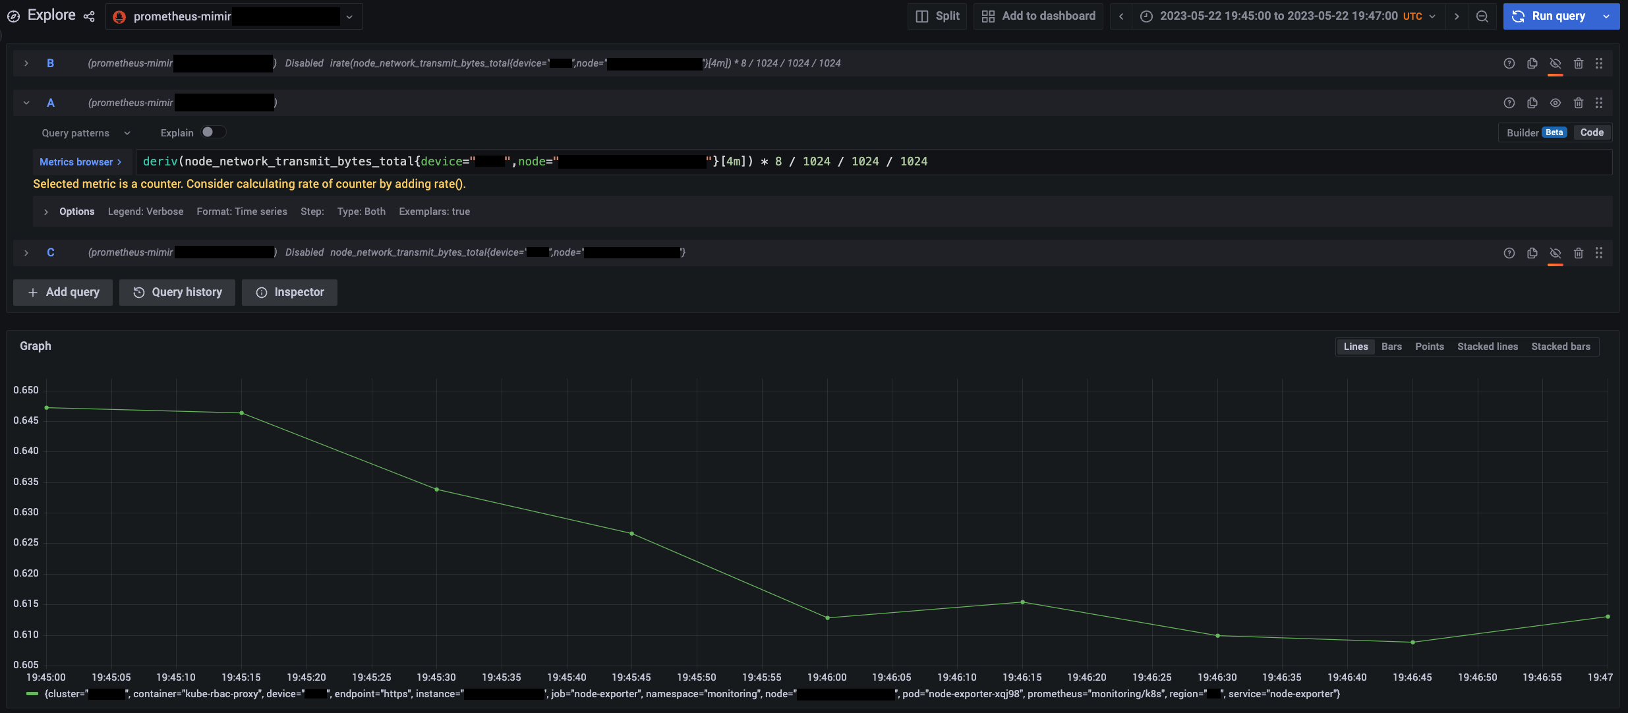1628x713 pixels.
Task: Hide query A with eye icon
Action: point(1555,103)
